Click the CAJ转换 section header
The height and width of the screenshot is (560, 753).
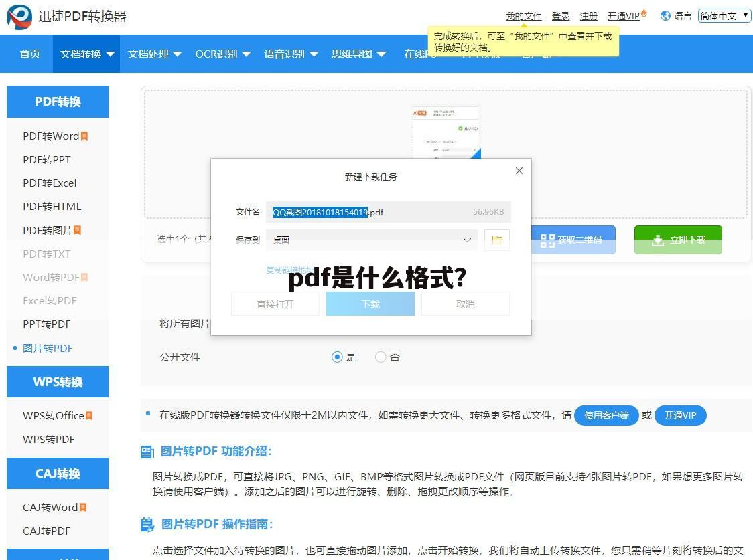click(58, 473)
